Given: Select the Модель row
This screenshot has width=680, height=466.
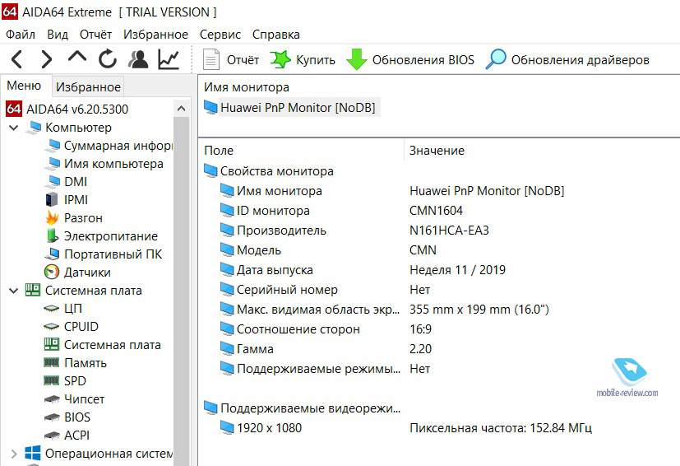Looking at the screenshot, I should [x=250, y=250].
